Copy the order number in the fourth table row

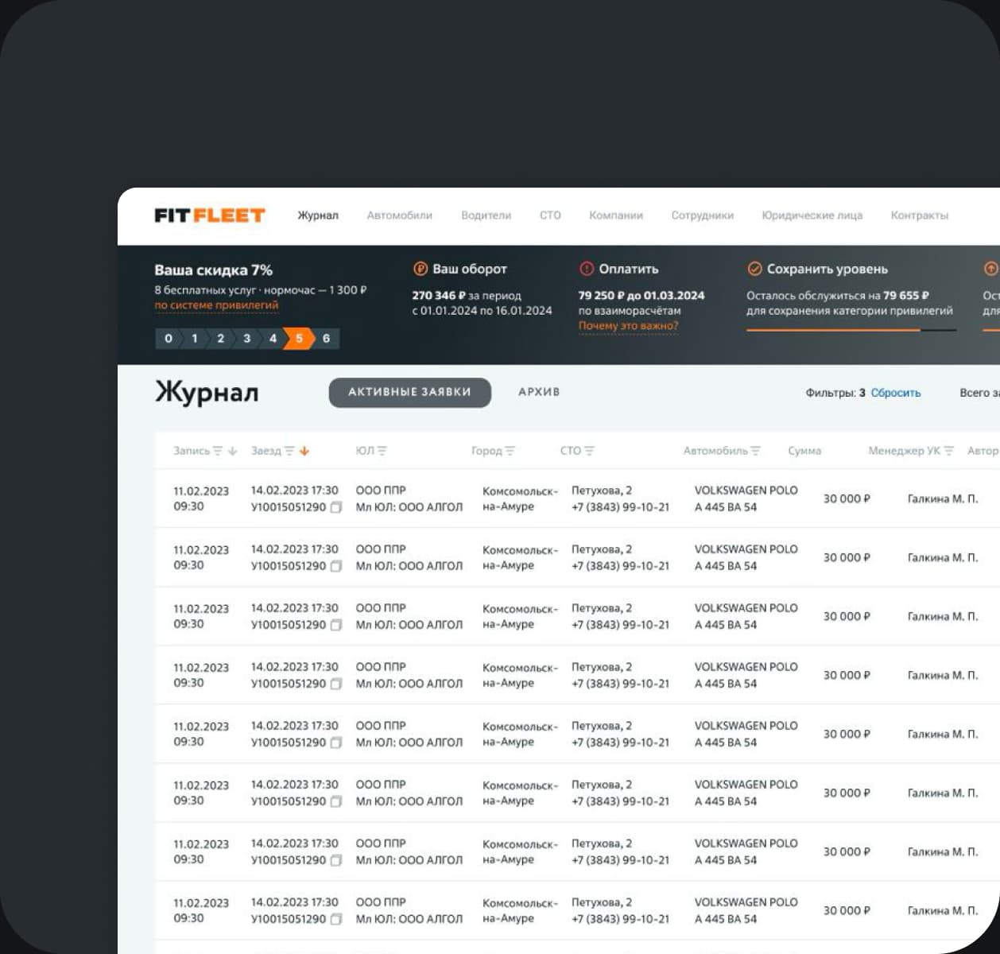(x=335, y=684)
